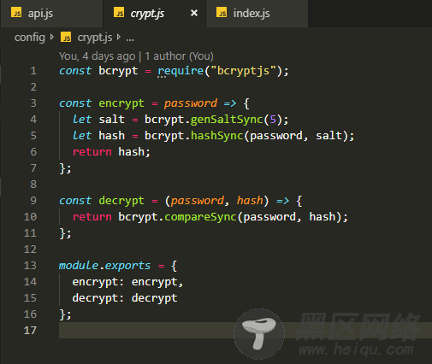Place cursor on the require call

tap(180, 71)
